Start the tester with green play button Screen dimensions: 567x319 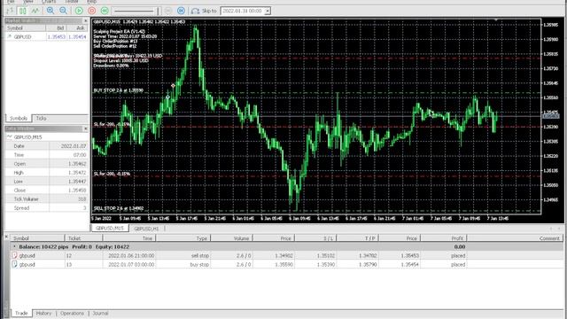(x=79, y=11)
